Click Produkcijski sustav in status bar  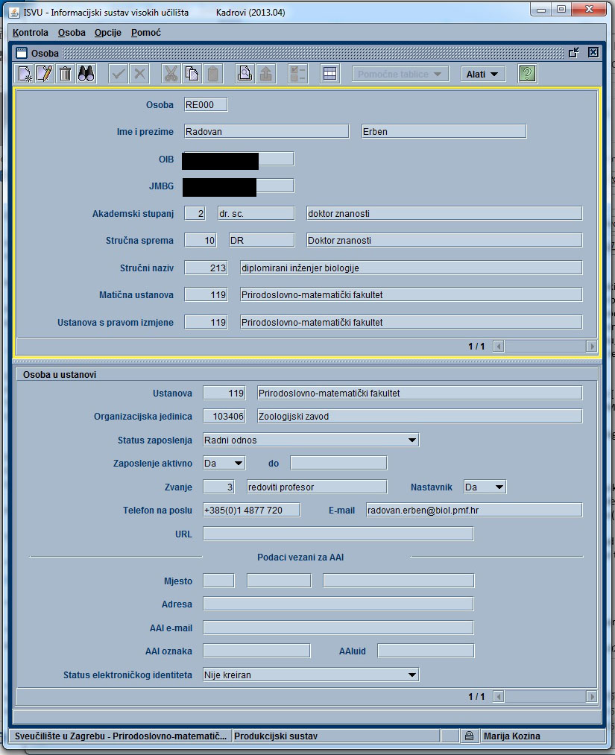pos(276,736)
